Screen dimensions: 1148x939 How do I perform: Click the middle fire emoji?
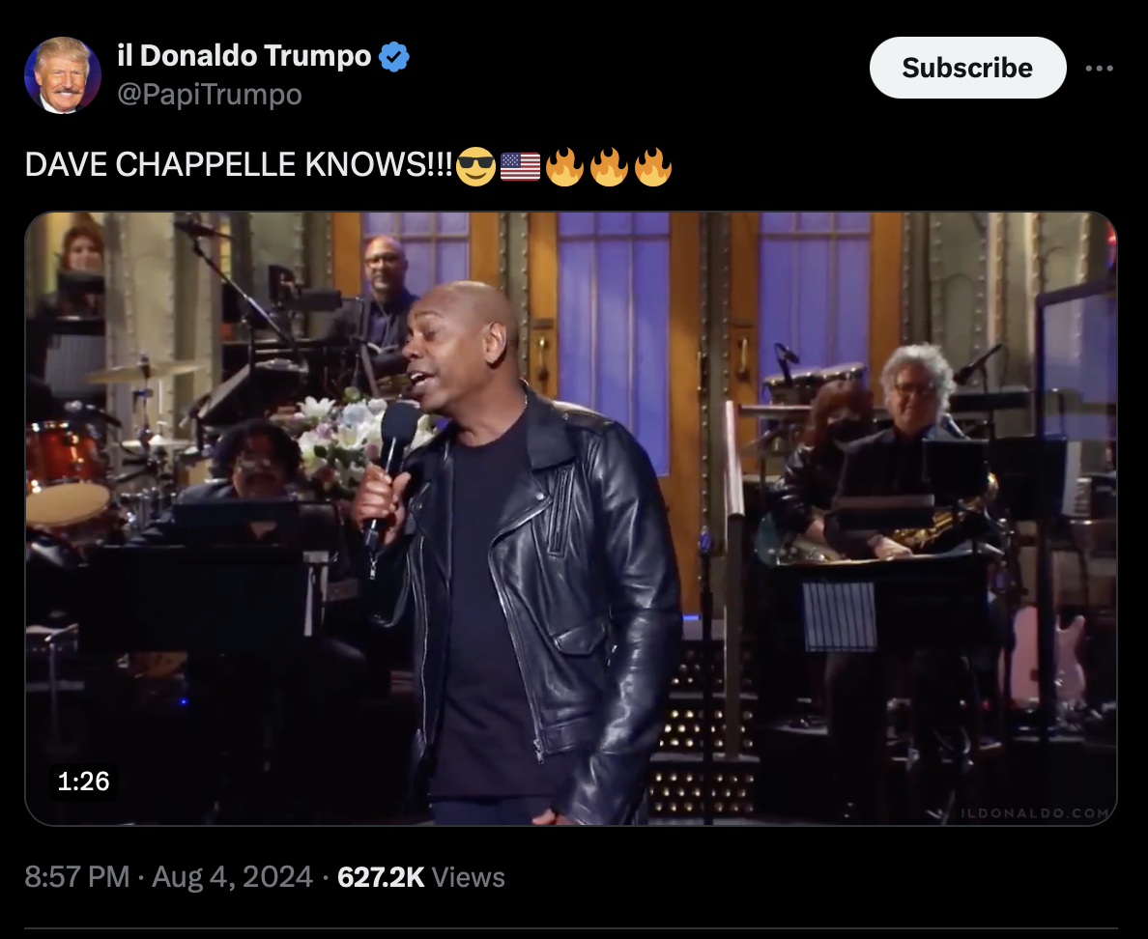[609, 166]
